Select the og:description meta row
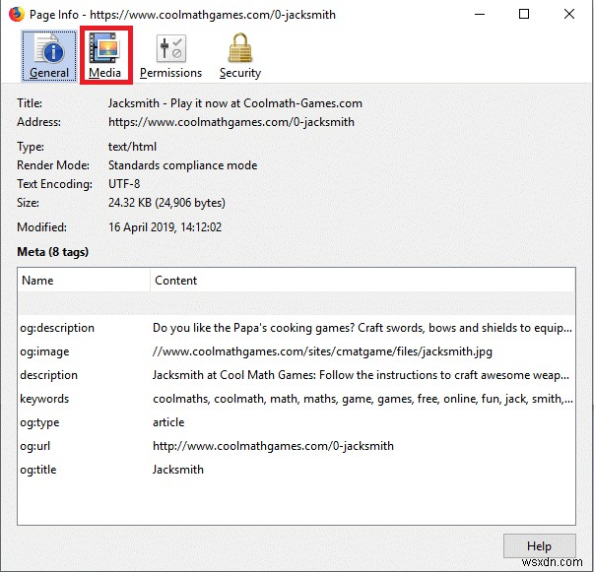Screen dimensions: 594x572 click(297, 328)
